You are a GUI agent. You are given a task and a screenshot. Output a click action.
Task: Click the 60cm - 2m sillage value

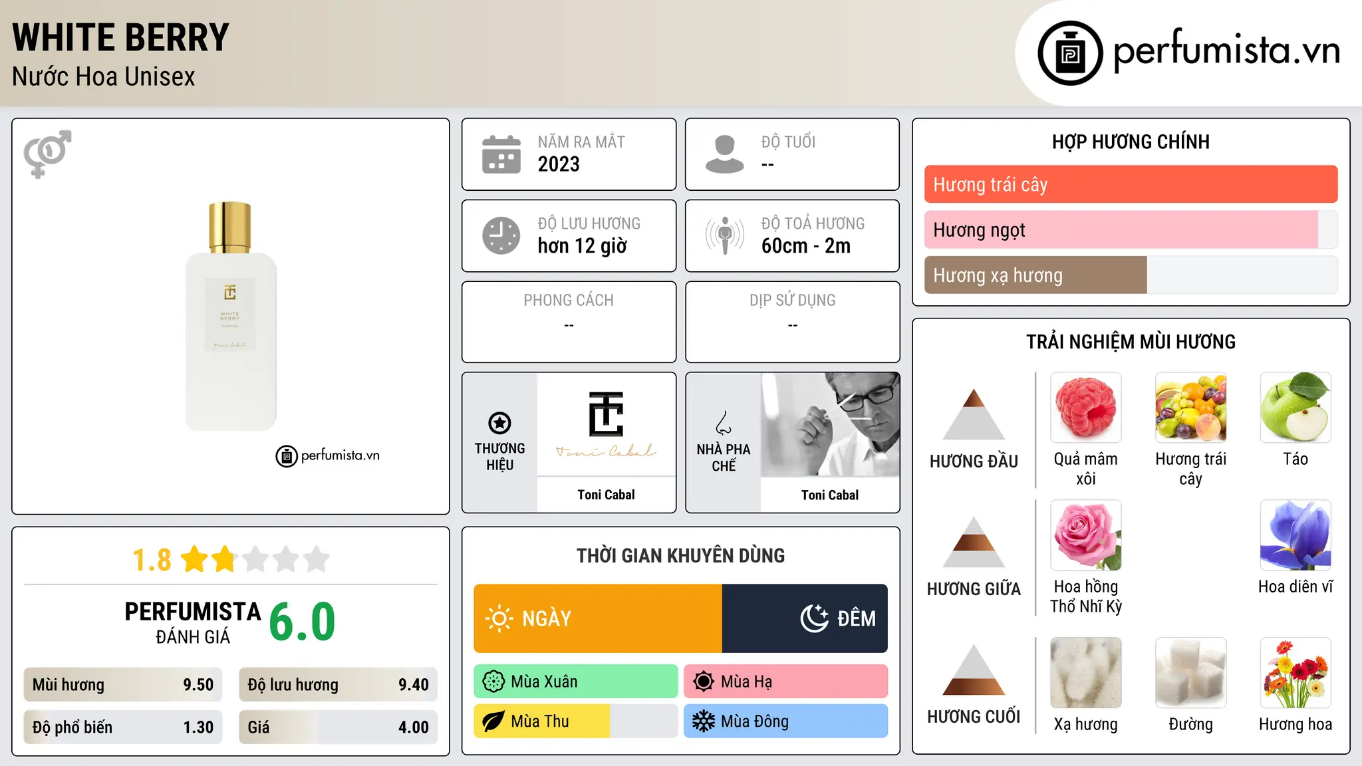[x=806, y=246]
